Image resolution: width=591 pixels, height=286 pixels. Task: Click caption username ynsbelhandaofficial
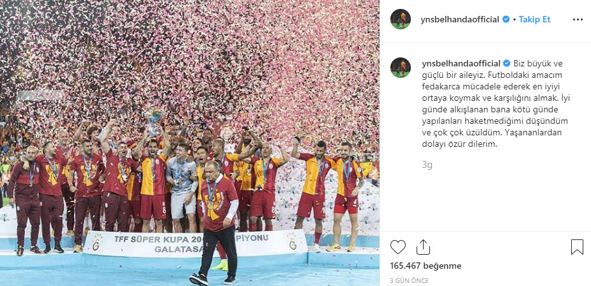(x=461, y=63)
